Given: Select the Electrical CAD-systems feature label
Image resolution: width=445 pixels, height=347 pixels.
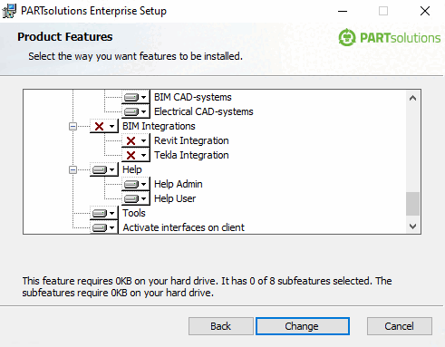Looking at the screenshot, I should coord(204,111).
